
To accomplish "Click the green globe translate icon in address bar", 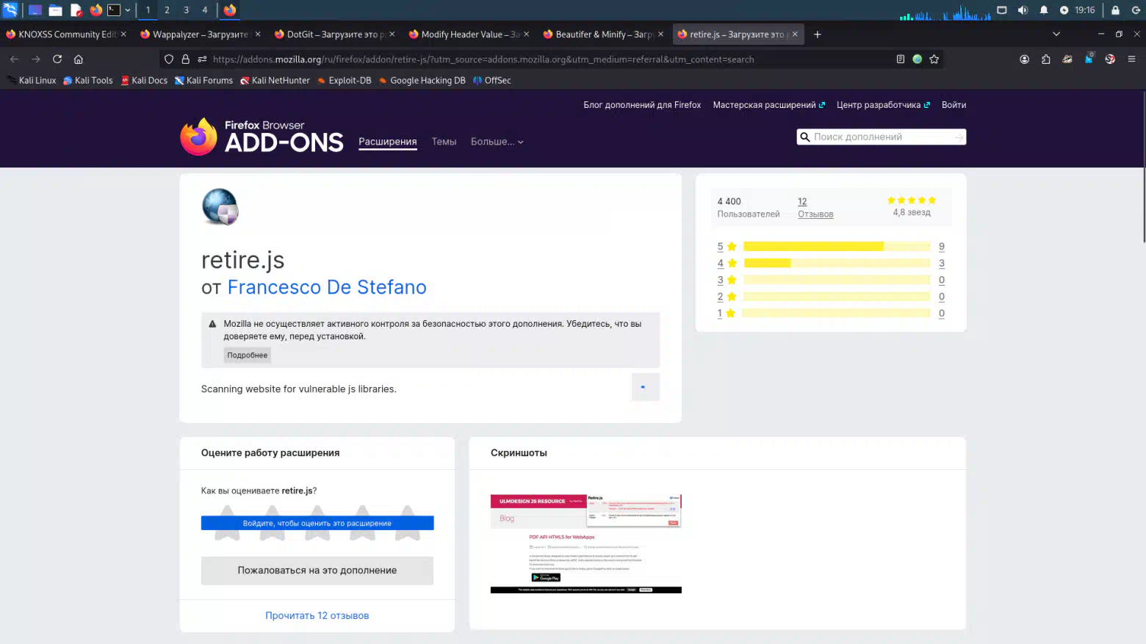I will pyautogui.click(x=918, y=59).
